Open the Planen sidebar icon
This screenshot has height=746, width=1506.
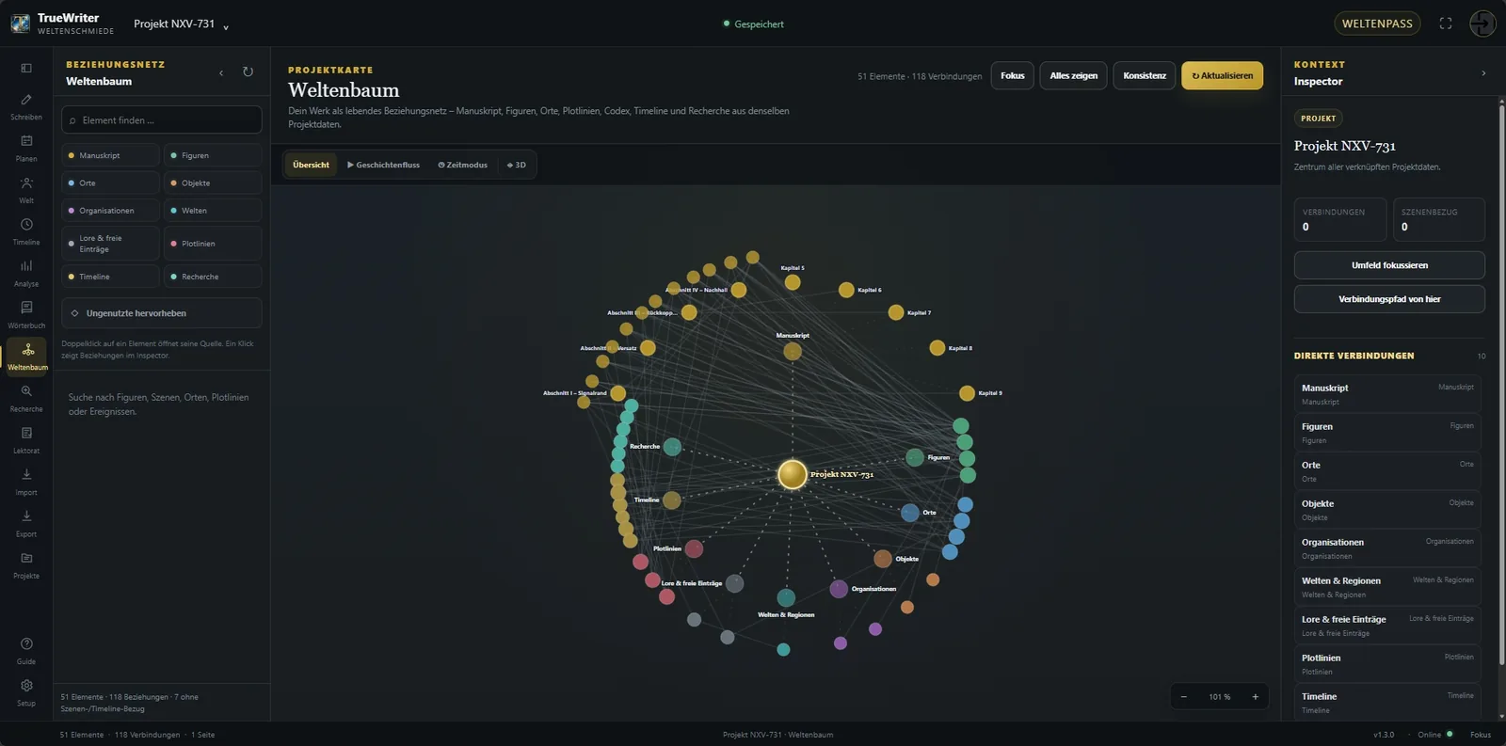click(x=26, y=148)
